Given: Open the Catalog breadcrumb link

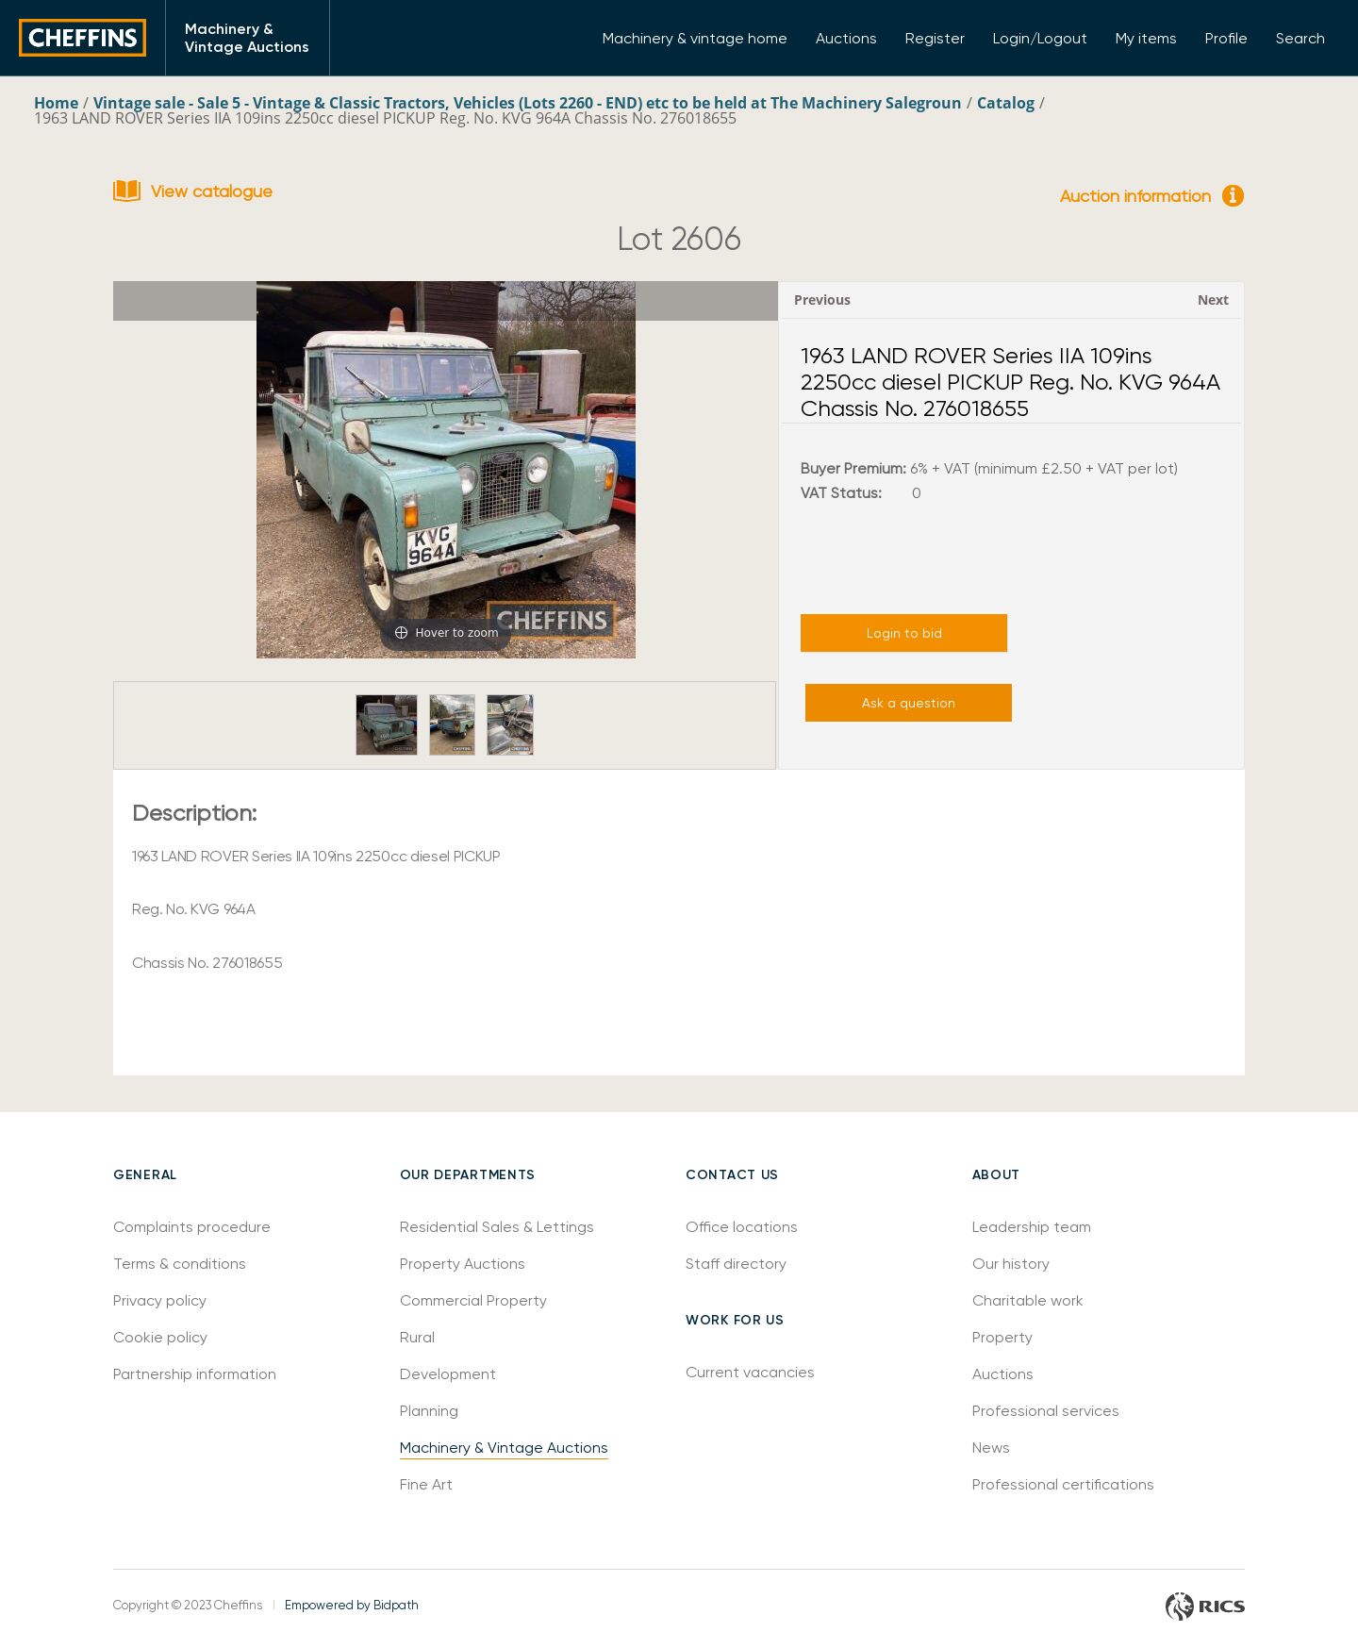Looking at the screenshot, I should [1005, 103].
